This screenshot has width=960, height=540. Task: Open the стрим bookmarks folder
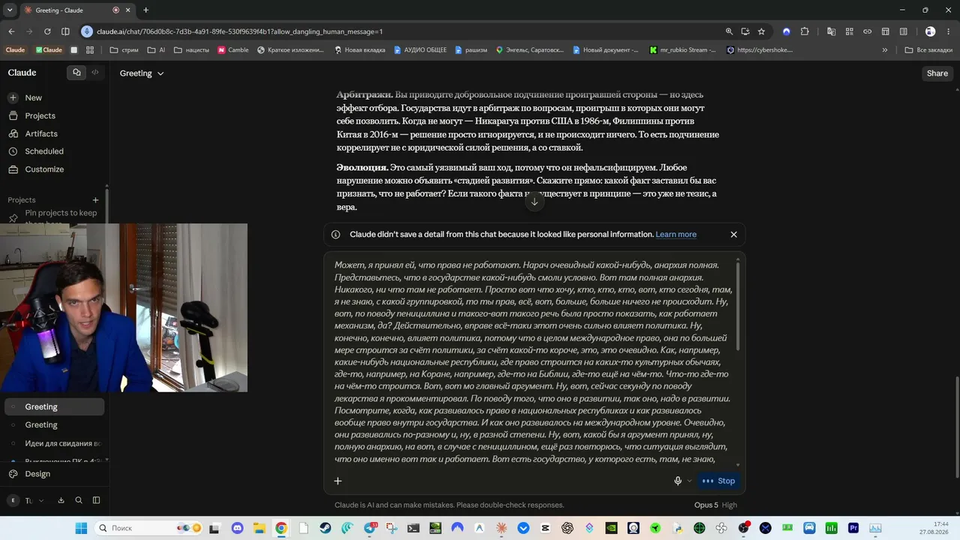124,50
